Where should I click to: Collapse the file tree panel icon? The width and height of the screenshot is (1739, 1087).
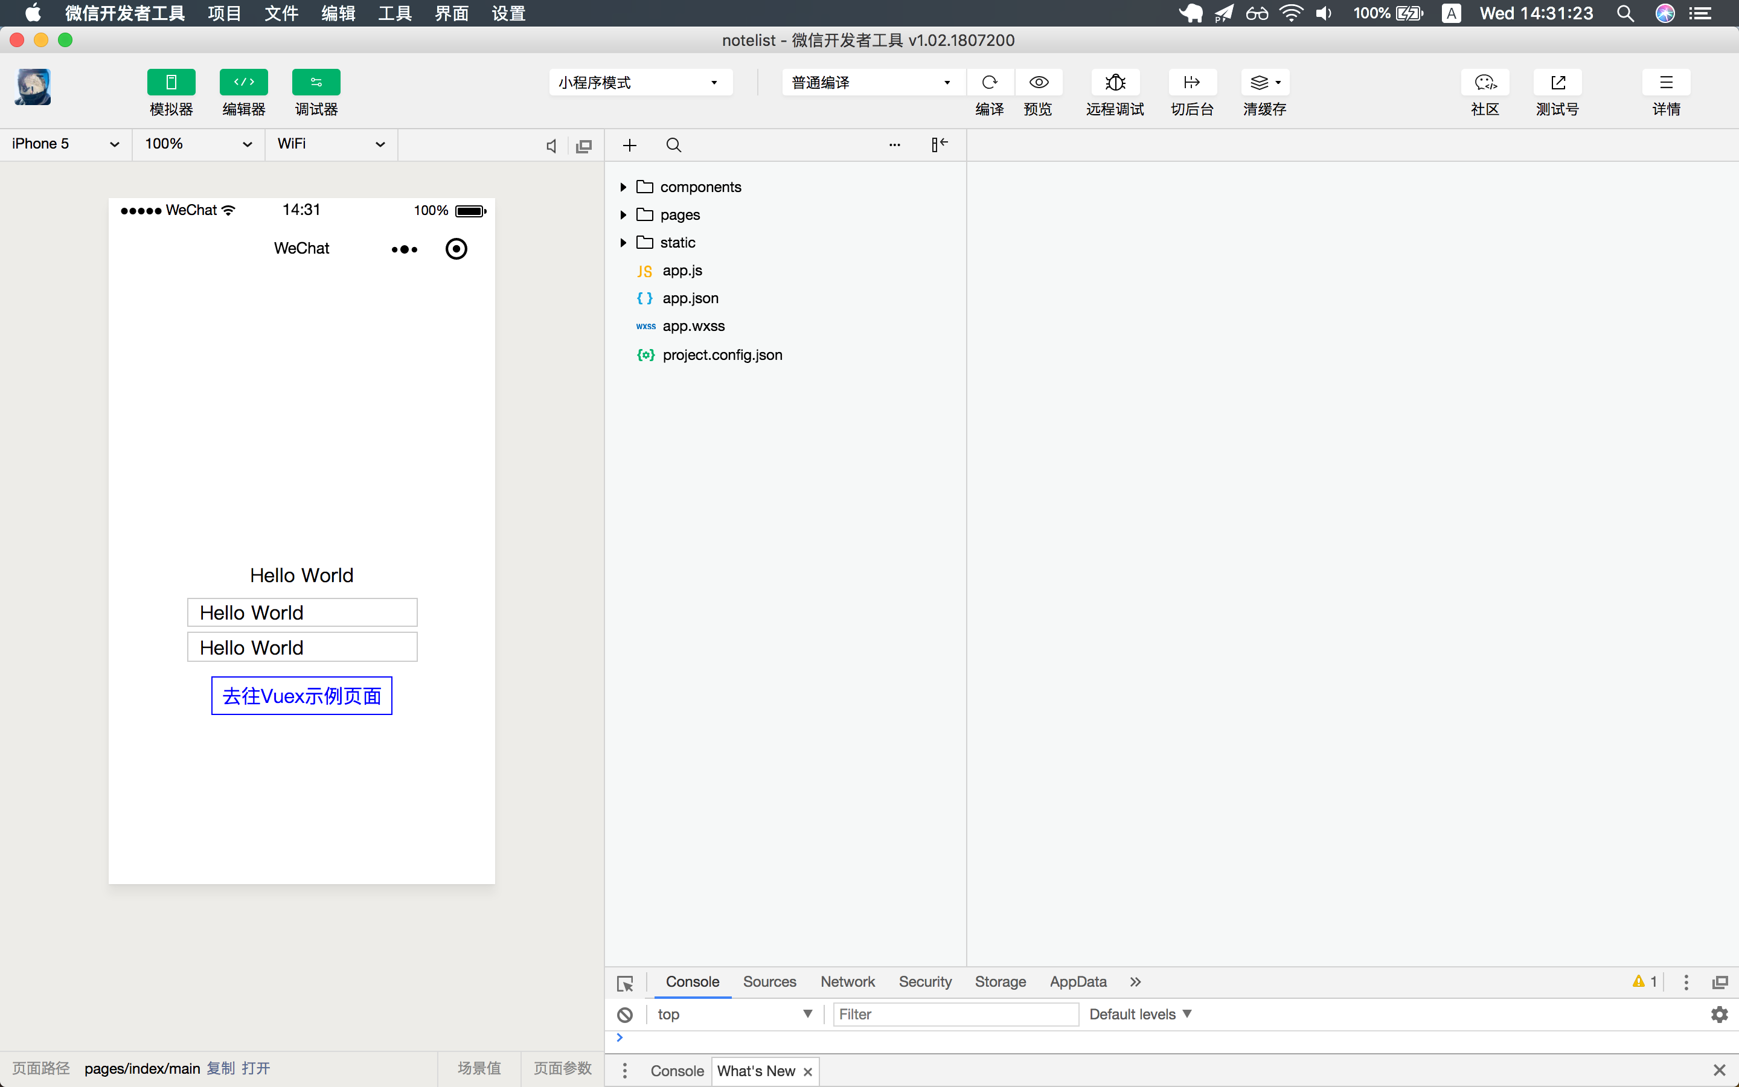point(939,145)
